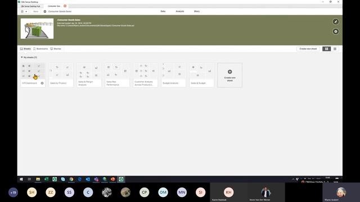360x202 pixels.
Task: Open the Windows Start menu
Action: [21, 179]
